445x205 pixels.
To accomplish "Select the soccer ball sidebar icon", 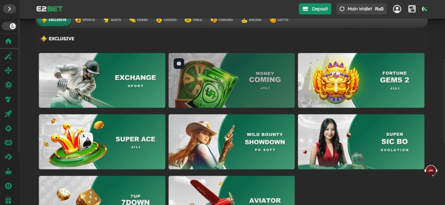I will tap(9, 85).
